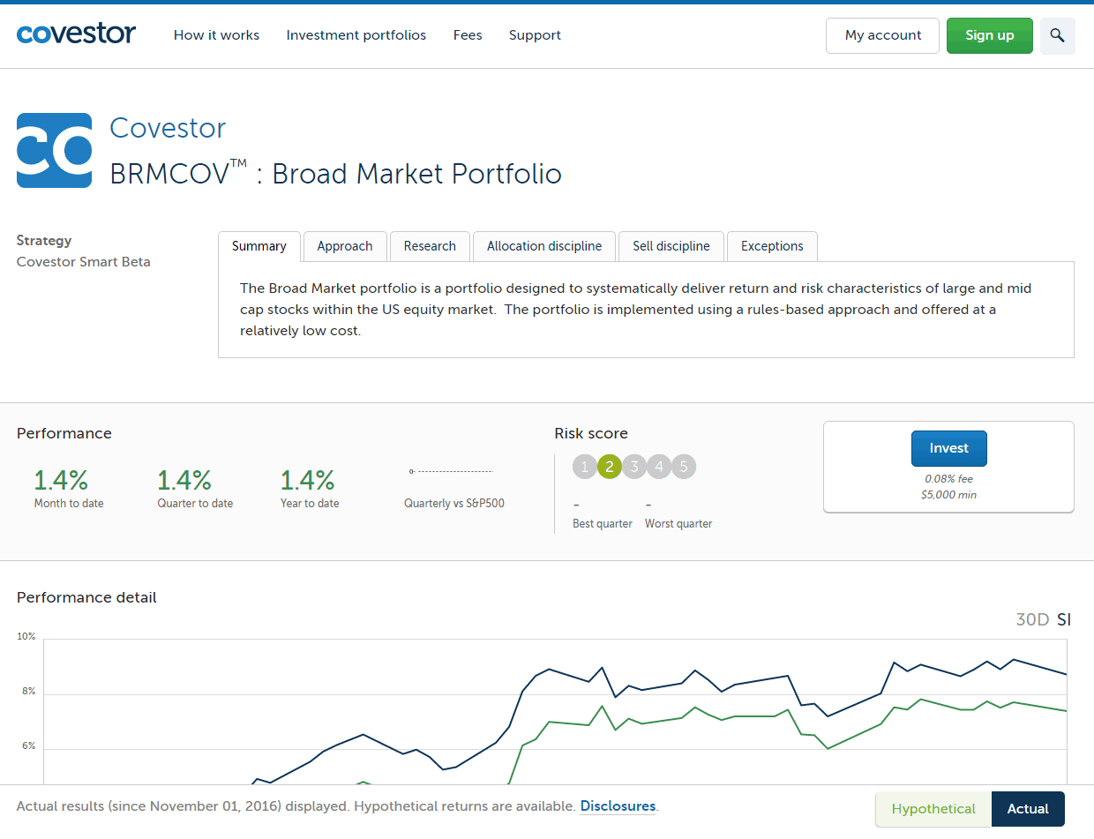
Task: Click the Performance detail heading
Action: click(x=86, y=597)
